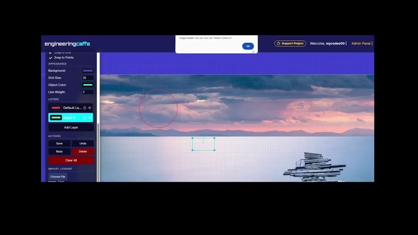Click the Line Weight input field
Viewport: 418px width, 235px height.
[x=88, y=92]
